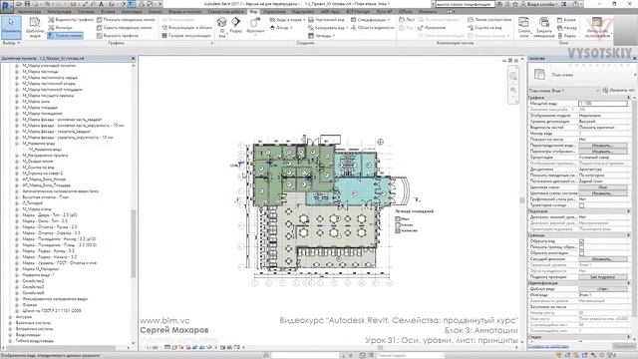
Task: Open View Templates (Шаблоны вида) tool
Action: [x=35, y=27]
